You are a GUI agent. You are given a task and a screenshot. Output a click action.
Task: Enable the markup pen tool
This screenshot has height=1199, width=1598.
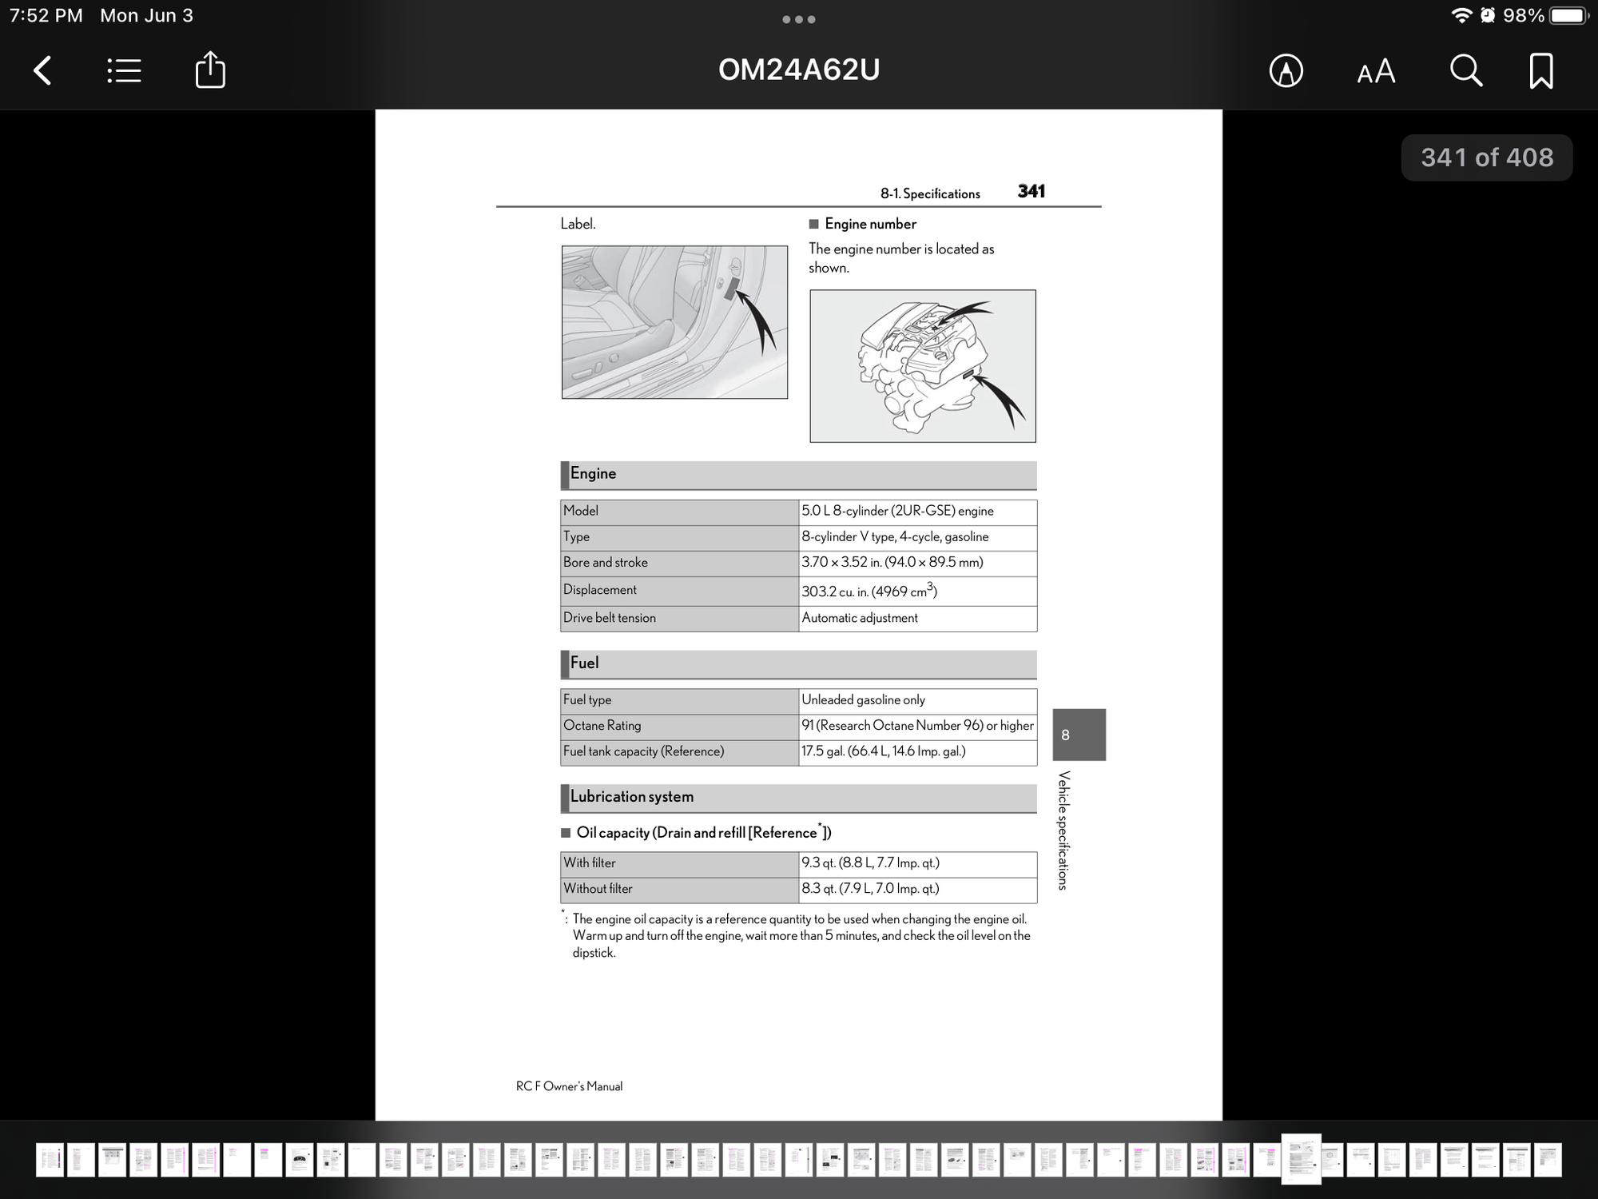[1286, 71]
